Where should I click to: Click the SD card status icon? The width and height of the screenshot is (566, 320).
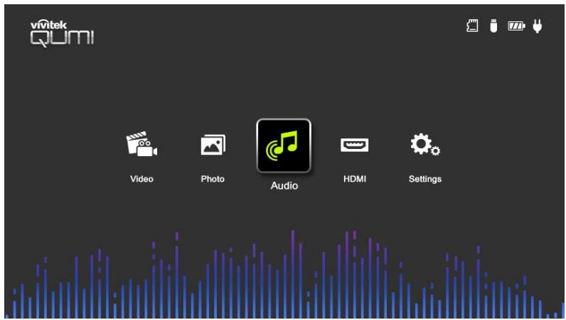(x=472, y=26)
